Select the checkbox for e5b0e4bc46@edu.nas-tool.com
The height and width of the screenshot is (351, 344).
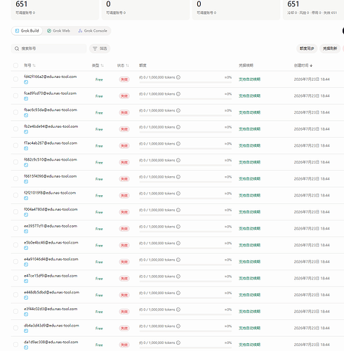pos(15,245)
